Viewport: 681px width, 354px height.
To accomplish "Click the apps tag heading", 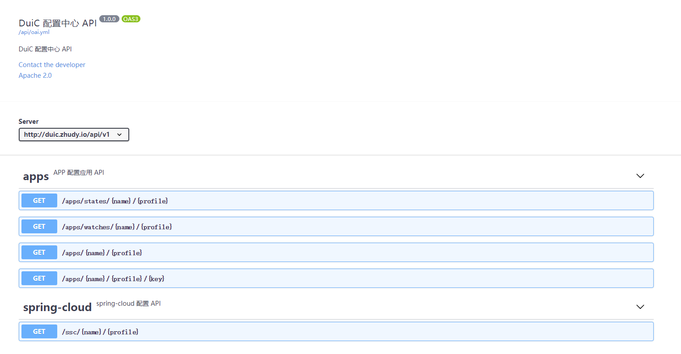I will [x=36, y=177].
